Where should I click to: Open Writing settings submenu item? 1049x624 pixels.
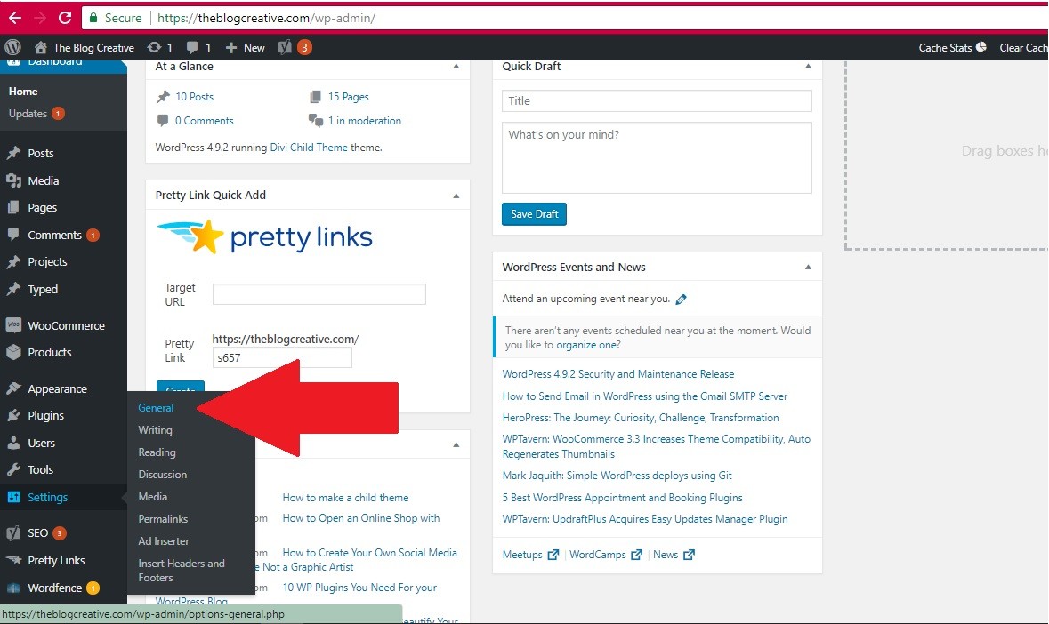155,430
